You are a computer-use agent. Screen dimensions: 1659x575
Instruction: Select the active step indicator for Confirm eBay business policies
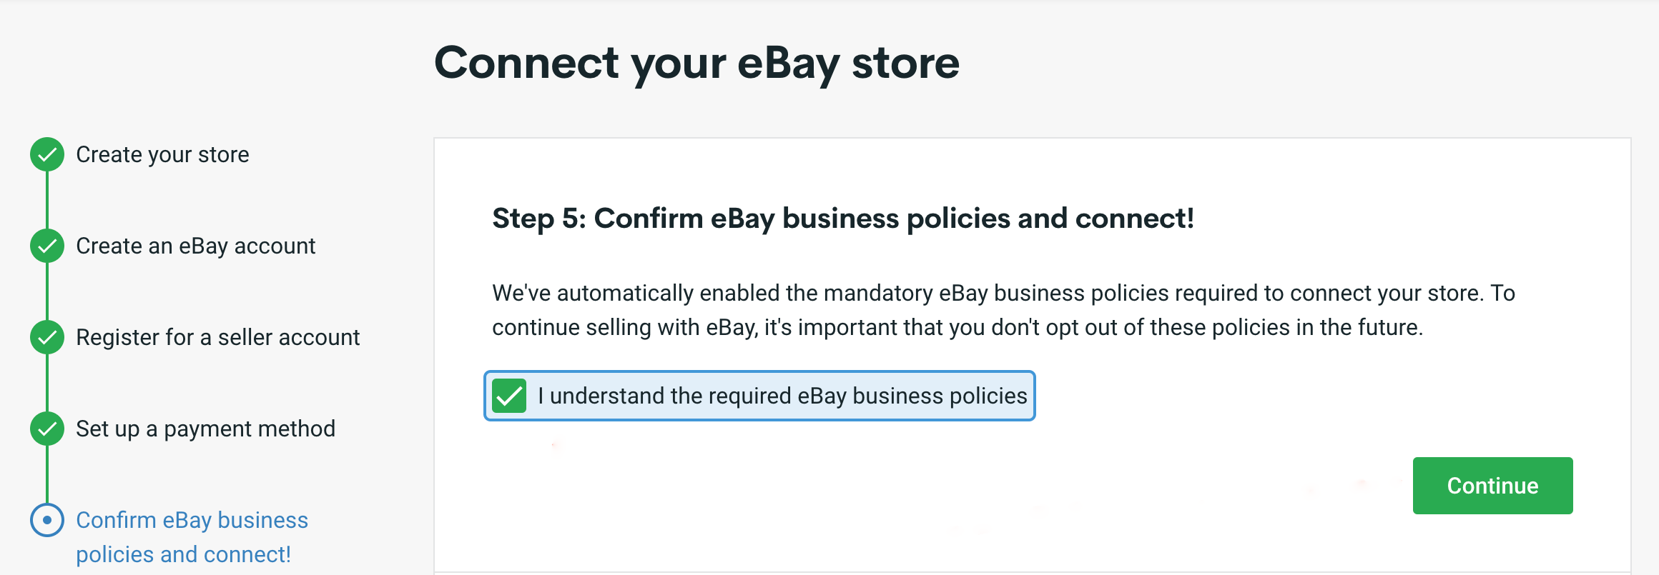click(x=46, y=521)
